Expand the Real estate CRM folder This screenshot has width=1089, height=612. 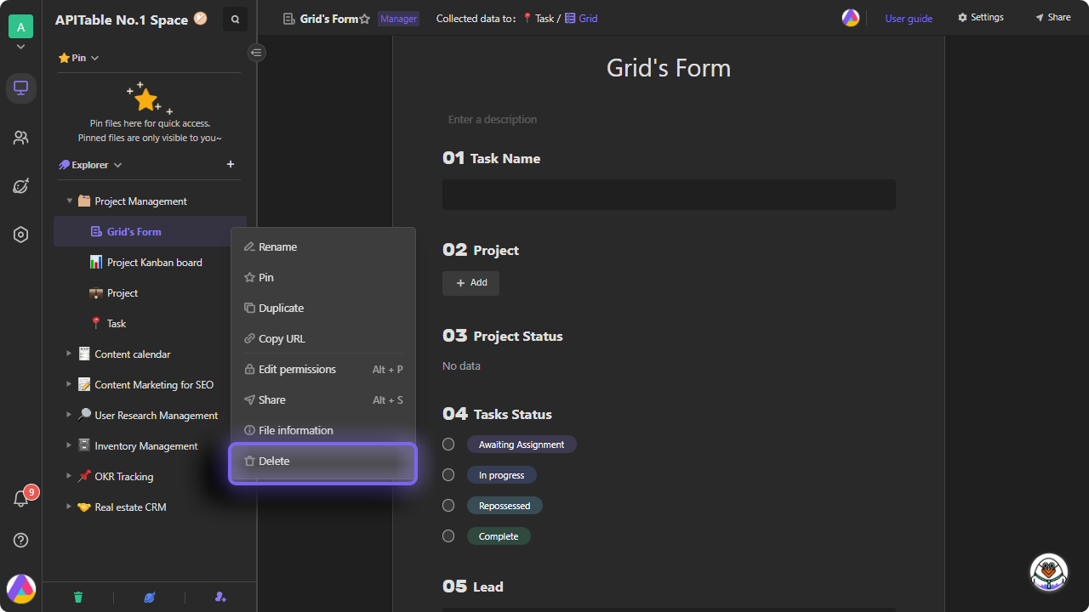69,507
